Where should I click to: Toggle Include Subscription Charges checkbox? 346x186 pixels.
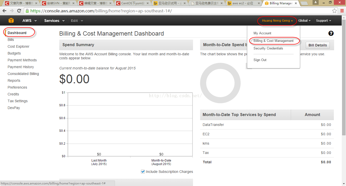pos(143,172)
